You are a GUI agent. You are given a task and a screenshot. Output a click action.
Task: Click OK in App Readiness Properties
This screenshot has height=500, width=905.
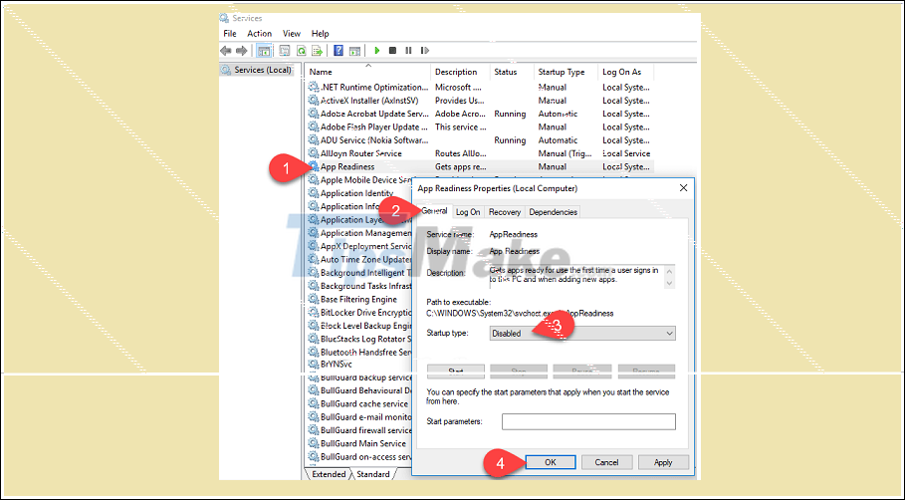(x=550, y=462)
